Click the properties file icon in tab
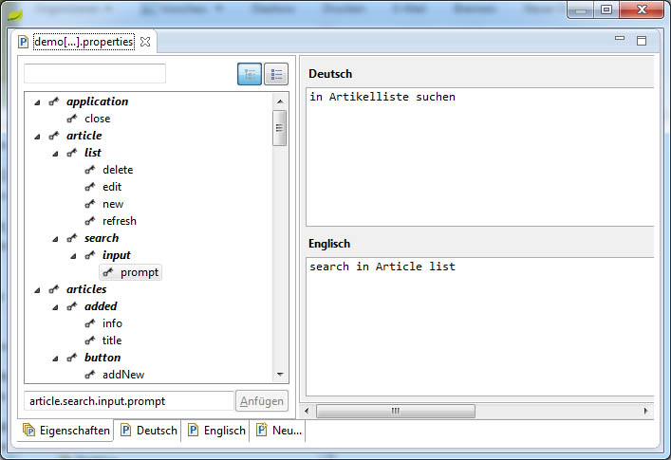 [23, 42]
